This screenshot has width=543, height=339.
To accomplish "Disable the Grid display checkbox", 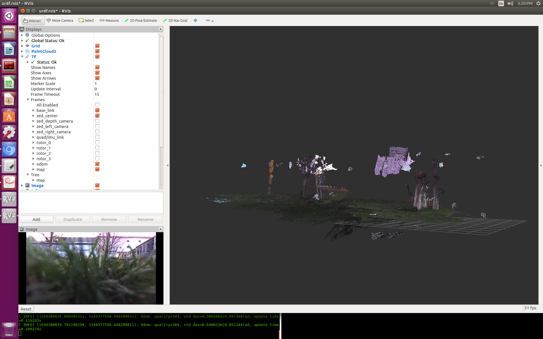I will 97,46.
